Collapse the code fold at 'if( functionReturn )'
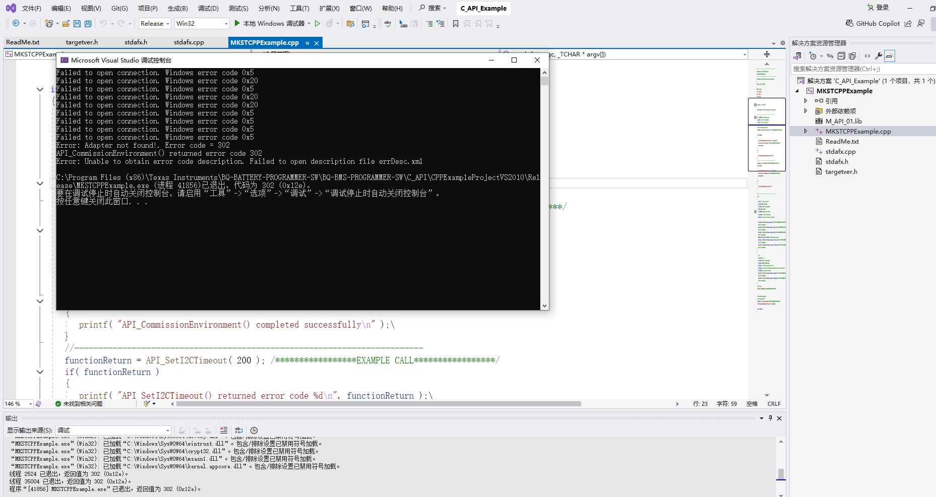The image size is (936, 497). (x=40, y=372)
